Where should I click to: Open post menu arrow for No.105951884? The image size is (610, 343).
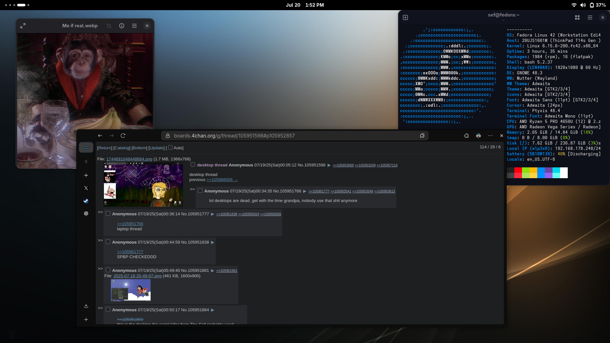point(213,310)
